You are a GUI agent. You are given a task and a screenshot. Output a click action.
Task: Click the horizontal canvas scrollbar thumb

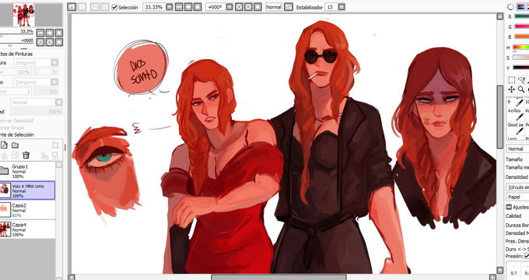pyautogui.click(x=279, y=278)
